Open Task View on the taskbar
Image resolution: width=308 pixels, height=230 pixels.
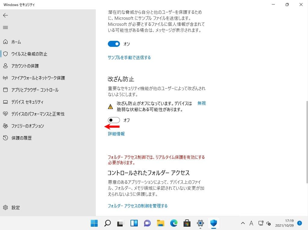click(121, 223)
